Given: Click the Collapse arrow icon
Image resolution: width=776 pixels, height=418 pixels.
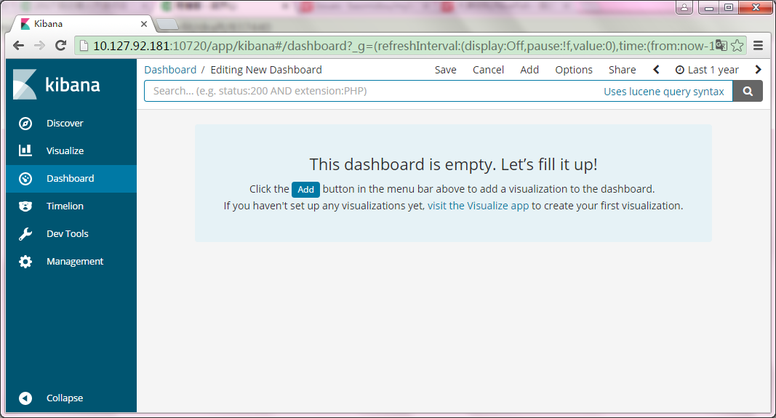Looking at the screenshot, I should (25, 398).
